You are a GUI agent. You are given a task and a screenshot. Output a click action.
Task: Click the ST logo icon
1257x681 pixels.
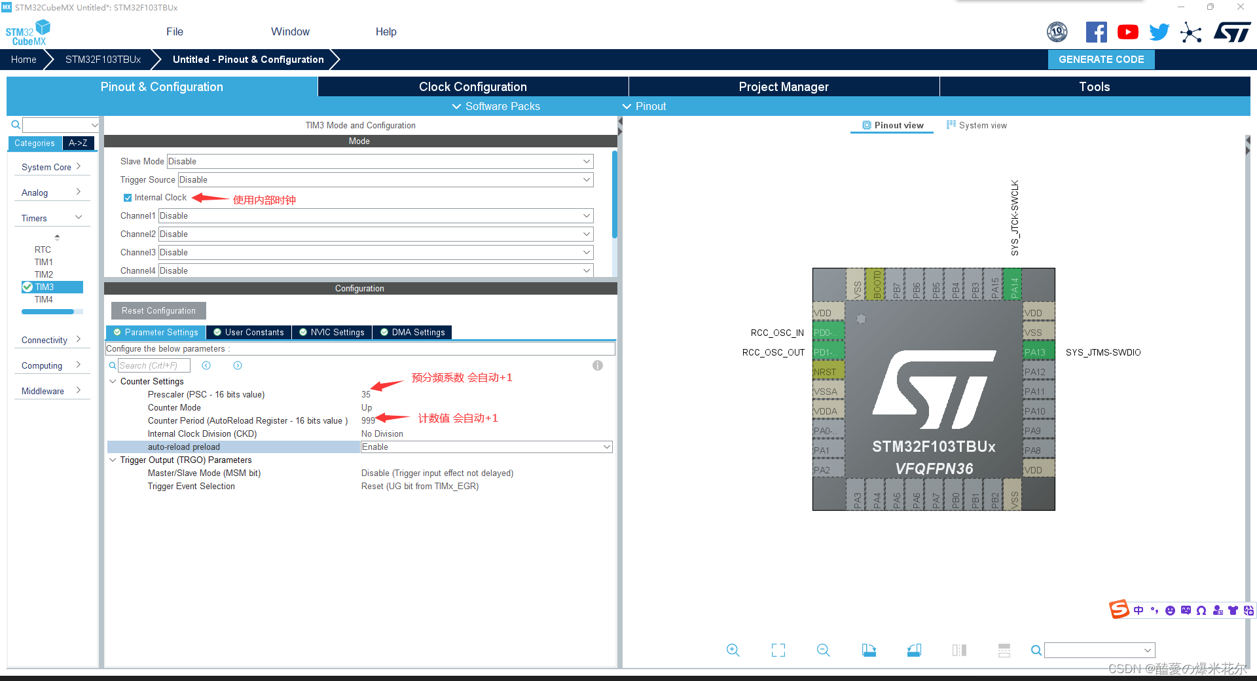click(1232, 32)
